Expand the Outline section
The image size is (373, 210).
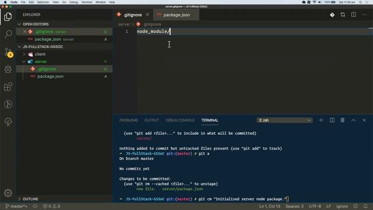(x=19, y=199)
